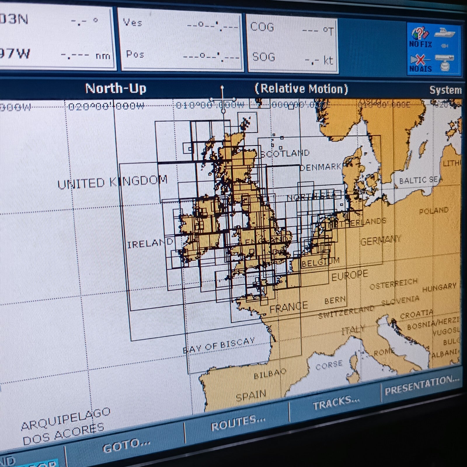Click the boat icon in the status panel

pos(445,33)
